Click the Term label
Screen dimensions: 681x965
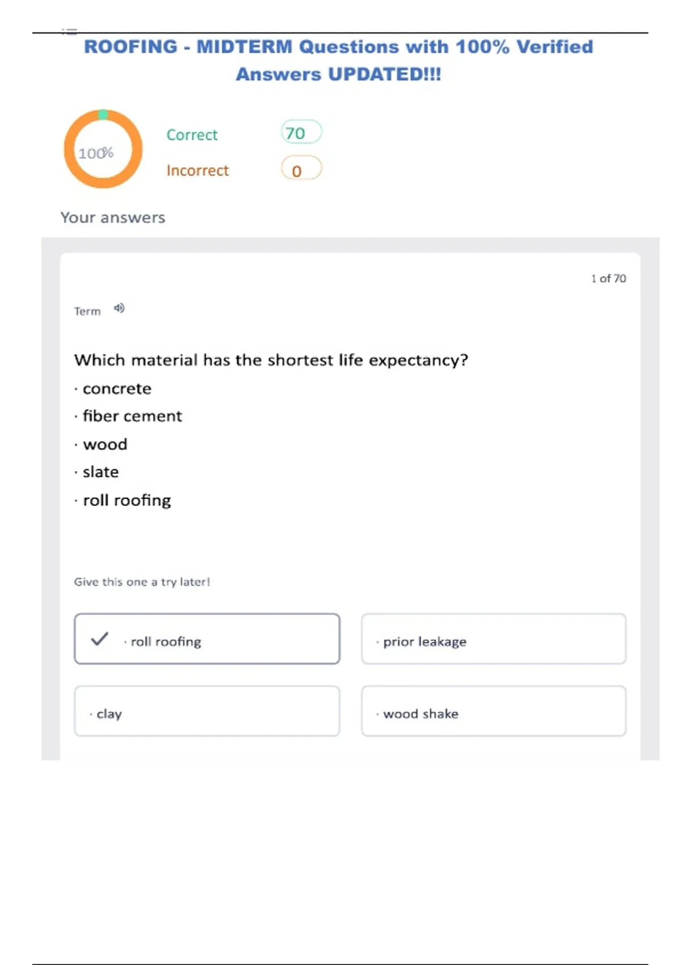(87, 311)
